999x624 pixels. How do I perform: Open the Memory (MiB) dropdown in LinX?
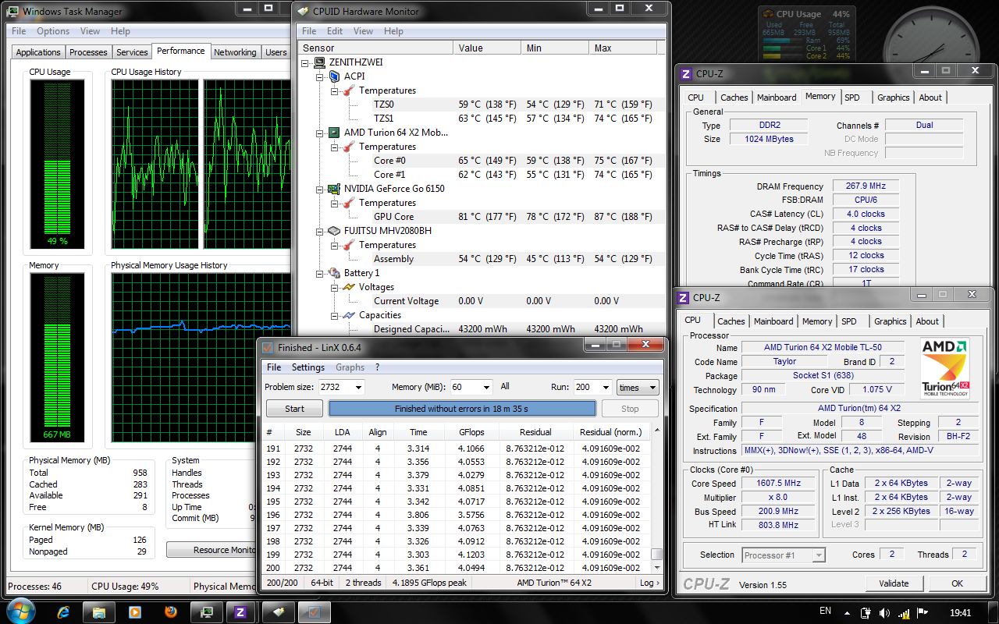[486, 388]
